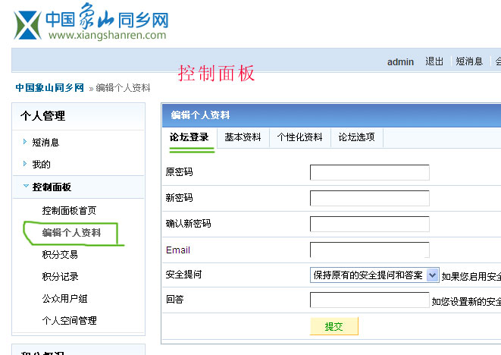The height and width of the screenshot is (355, 501).
Task: Expand the 短消息 sidebar arrow
Action: [x=25, y=142]
